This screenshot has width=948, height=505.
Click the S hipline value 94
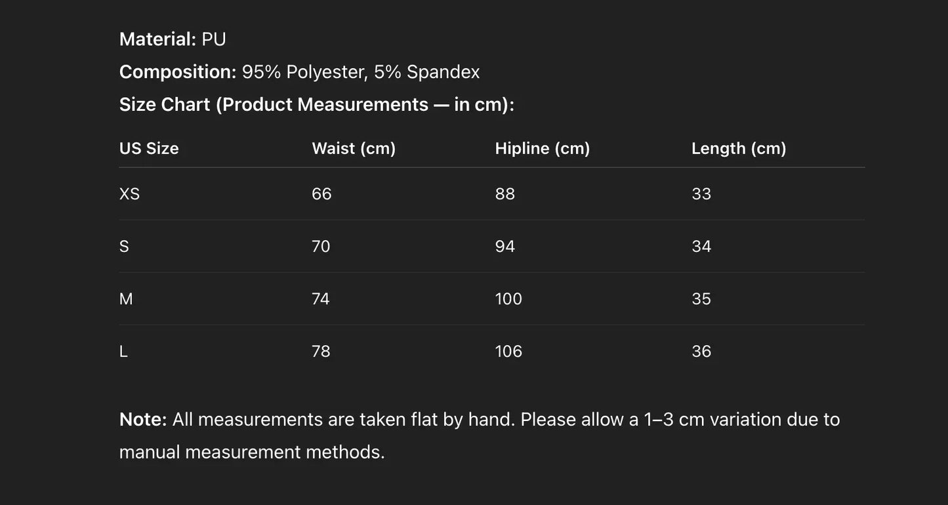(x=505, y=247)
